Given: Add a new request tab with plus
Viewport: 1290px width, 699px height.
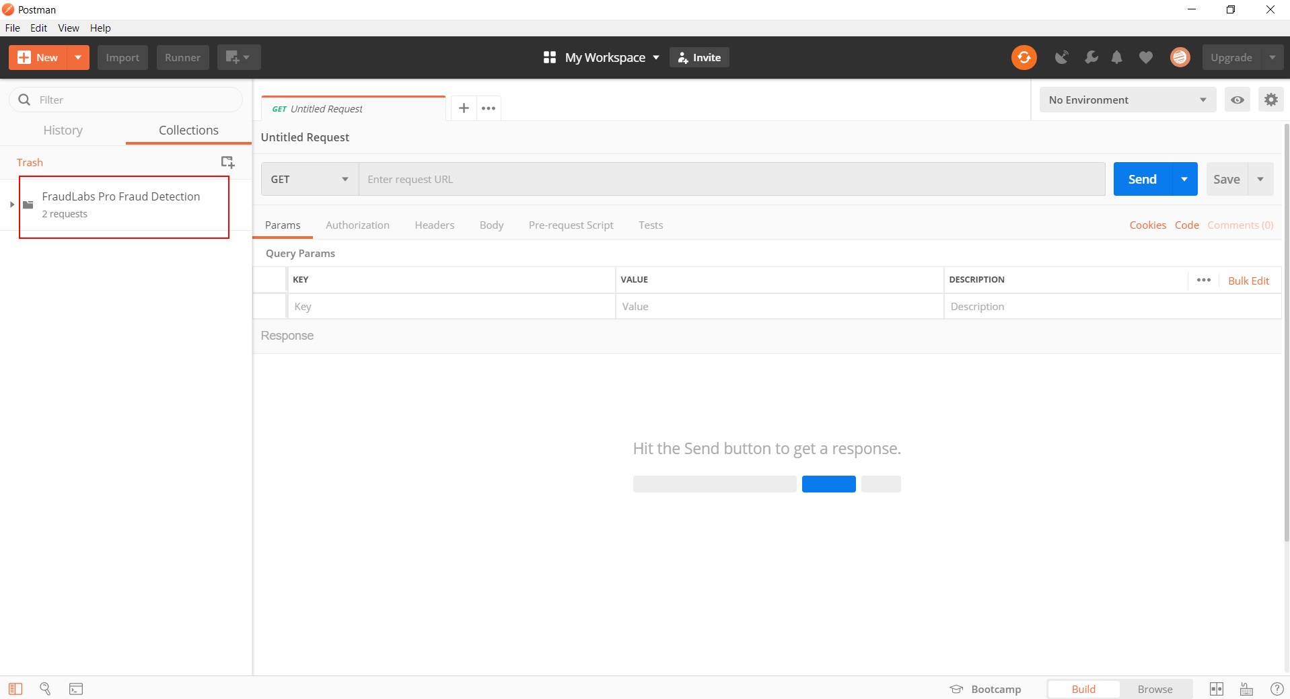Looking at the screenshot, I should click(464, 108).
